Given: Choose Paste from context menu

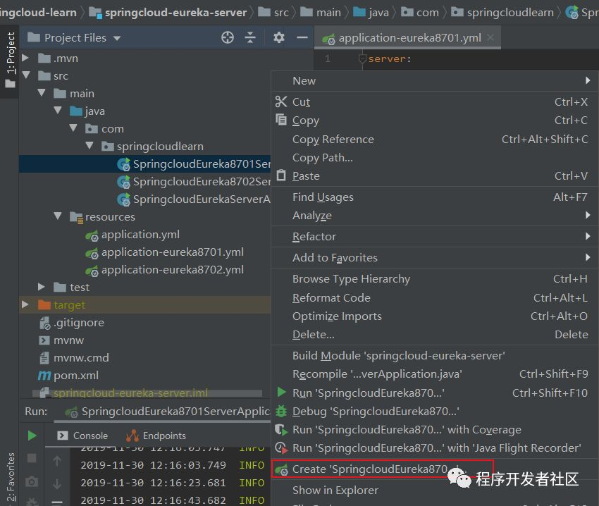Looking at the screenshot, I should coord(435,175).
